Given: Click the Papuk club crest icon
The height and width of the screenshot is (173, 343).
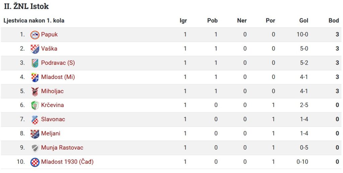Looking at the screenshot, I should 35,35.
